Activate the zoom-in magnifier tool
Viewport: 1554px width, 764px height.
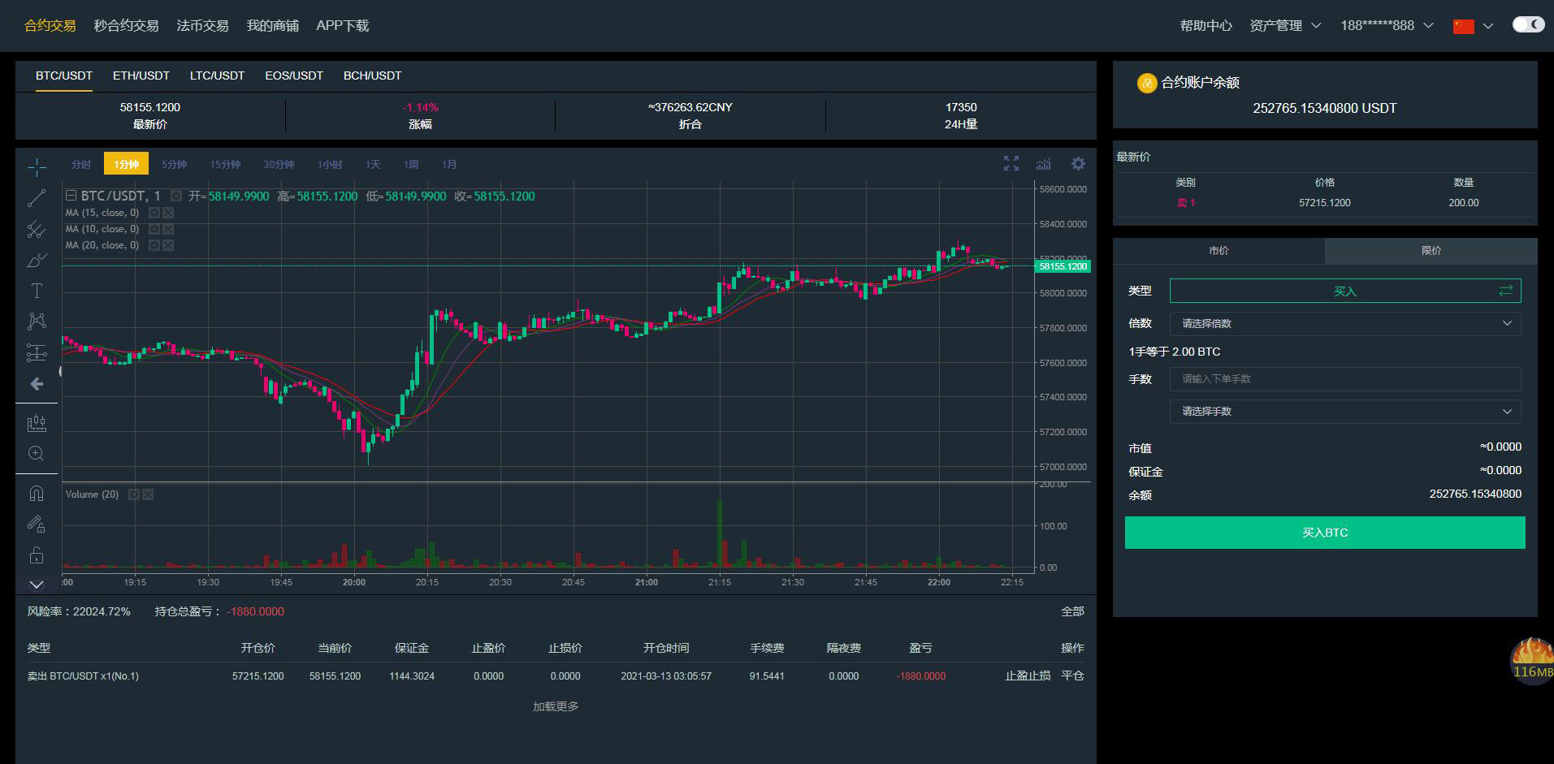pos(37,454)
